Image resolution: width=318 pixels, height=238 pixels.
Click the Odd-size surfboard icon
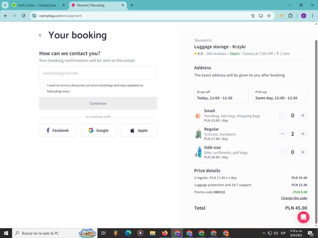198,152
